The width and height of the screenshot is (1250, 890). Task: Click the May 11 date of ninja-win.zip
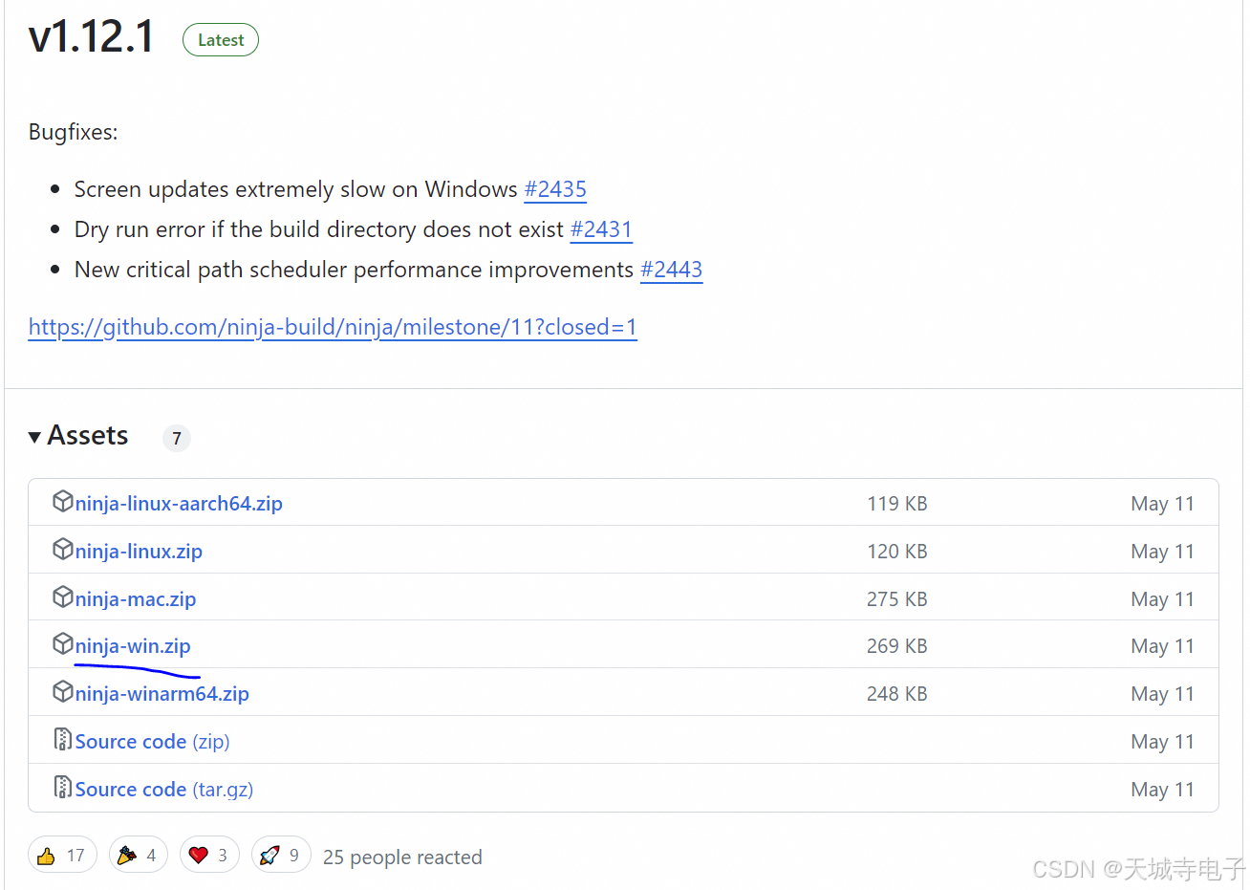pos(1162,646)
